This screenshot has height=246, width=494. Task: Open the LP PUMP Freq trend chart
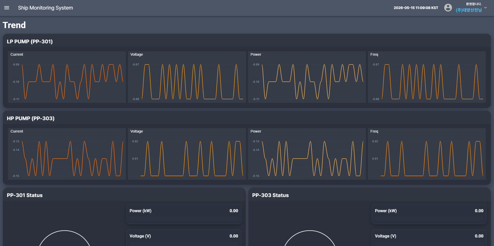[x=427, y=77]
